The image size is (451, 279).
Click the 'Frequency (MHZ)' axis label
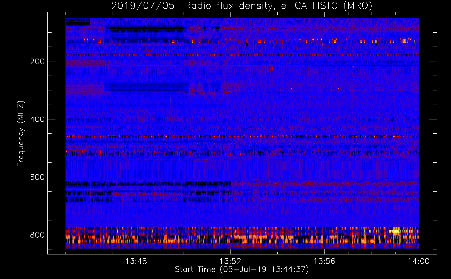21,134
